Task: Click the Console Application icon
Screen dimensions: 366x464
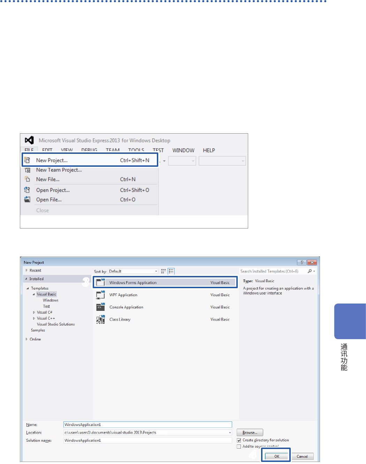Action: [101, 307]
